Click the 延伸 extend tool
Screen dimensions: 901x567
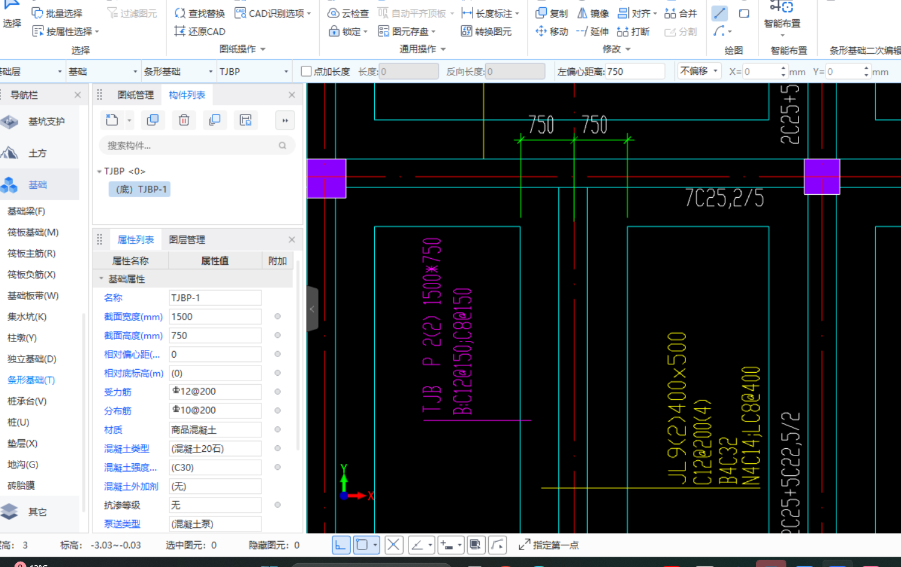click(593, 31)
